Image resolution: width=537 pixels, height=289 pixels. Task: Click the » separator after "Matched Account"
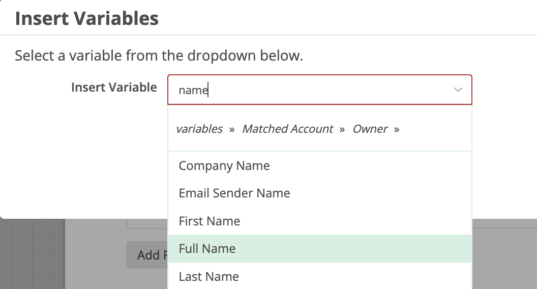(342, 129)
